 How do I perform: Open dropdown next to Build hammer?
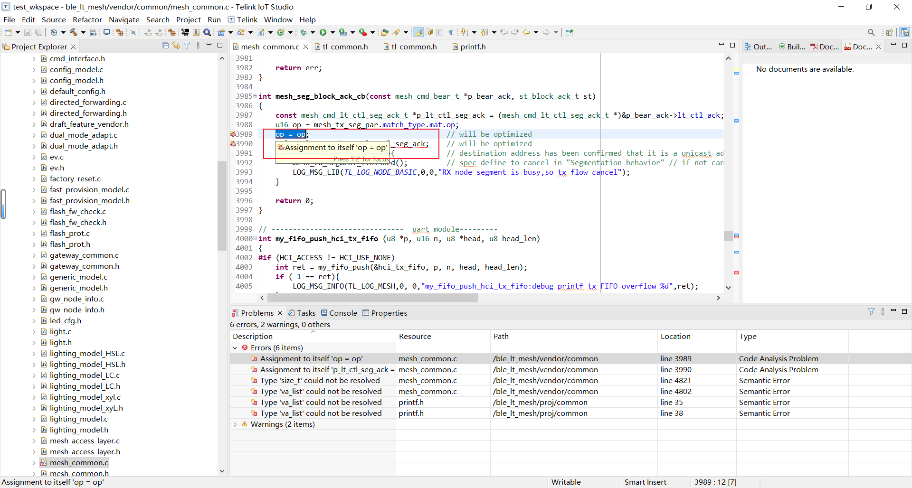click(83, 32)
